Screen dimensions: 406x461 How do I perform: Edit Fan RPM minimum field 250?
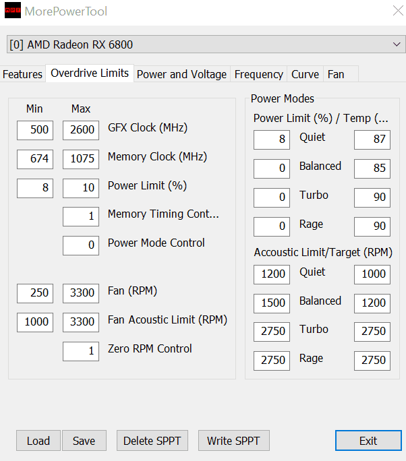pos(35,293)
